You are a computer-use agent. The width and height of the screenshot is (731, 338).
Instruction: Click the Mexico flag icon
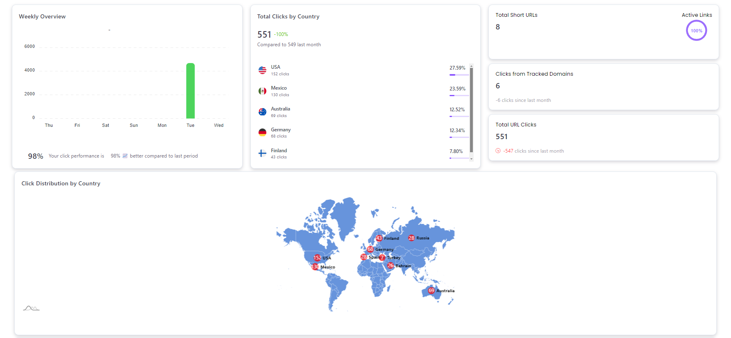coord(262,91)
